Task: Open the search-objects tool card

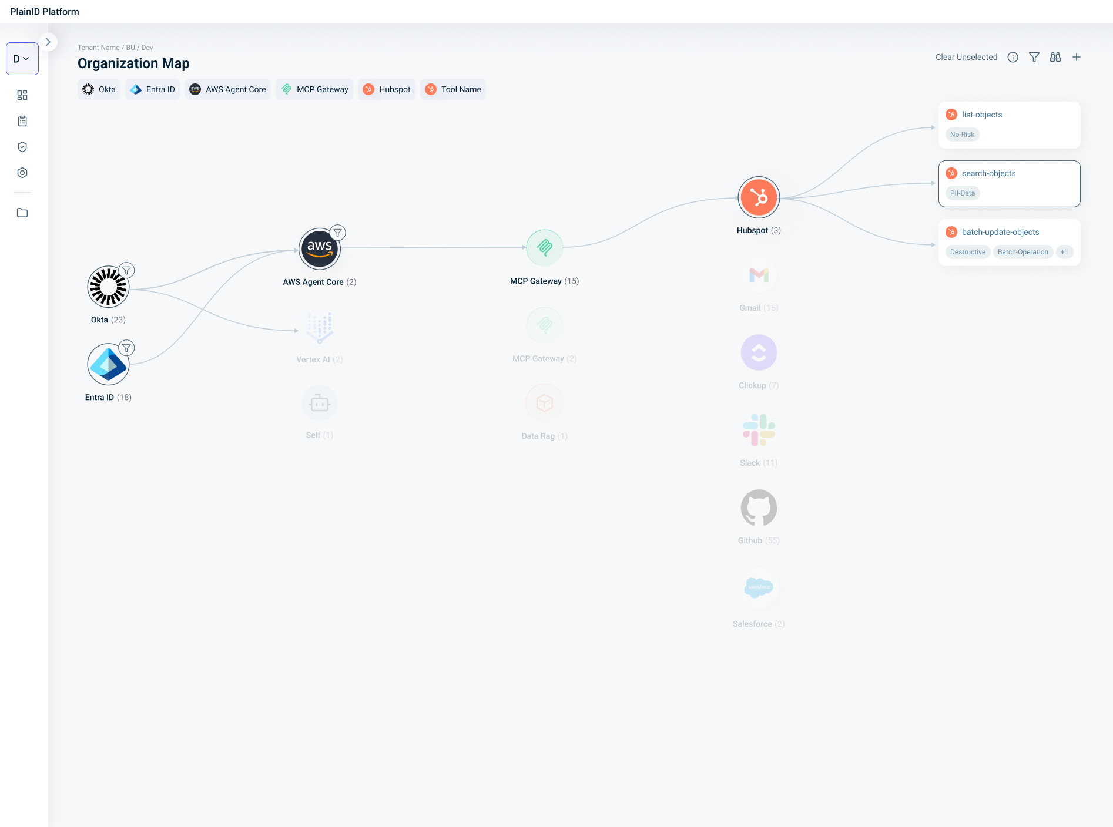Action: 1009,183
